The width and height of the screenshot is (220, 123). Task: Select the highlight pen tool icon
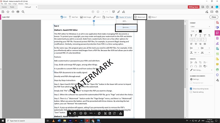coord(118,12)
